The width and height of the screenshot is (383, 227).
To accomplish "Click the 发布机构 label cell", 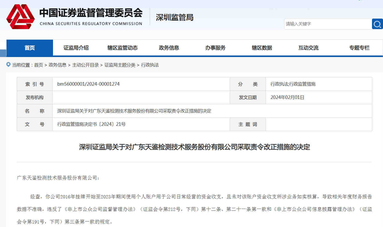I will [34, 97].
